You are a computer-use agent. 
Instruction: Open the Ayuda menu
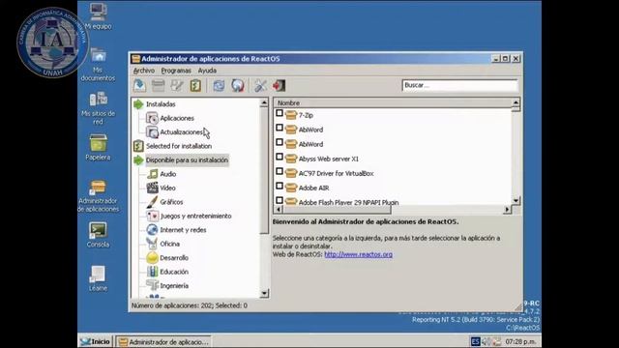tap(207, 71)
